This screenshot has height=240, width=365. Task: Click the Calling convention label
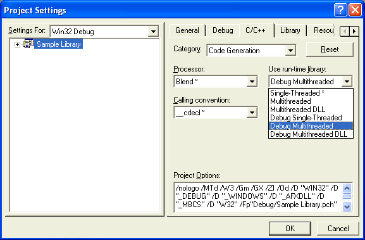click(x=202, y=100)
